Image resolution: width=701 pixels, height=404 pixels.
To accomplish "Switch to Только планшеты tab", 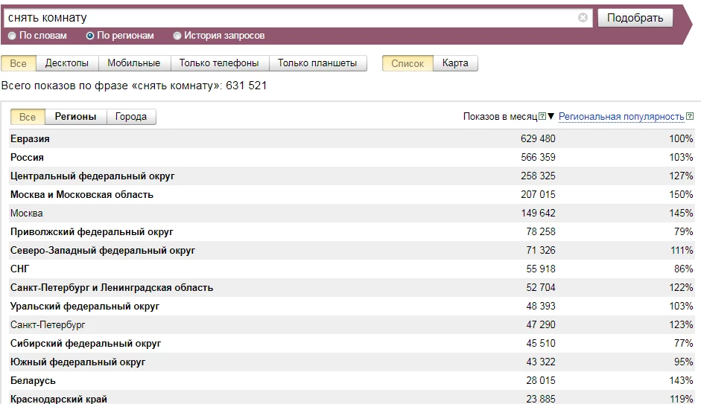I will point(317,63).
